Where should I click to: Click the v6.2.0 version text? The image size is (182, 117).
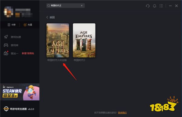(x=31, y=109)
